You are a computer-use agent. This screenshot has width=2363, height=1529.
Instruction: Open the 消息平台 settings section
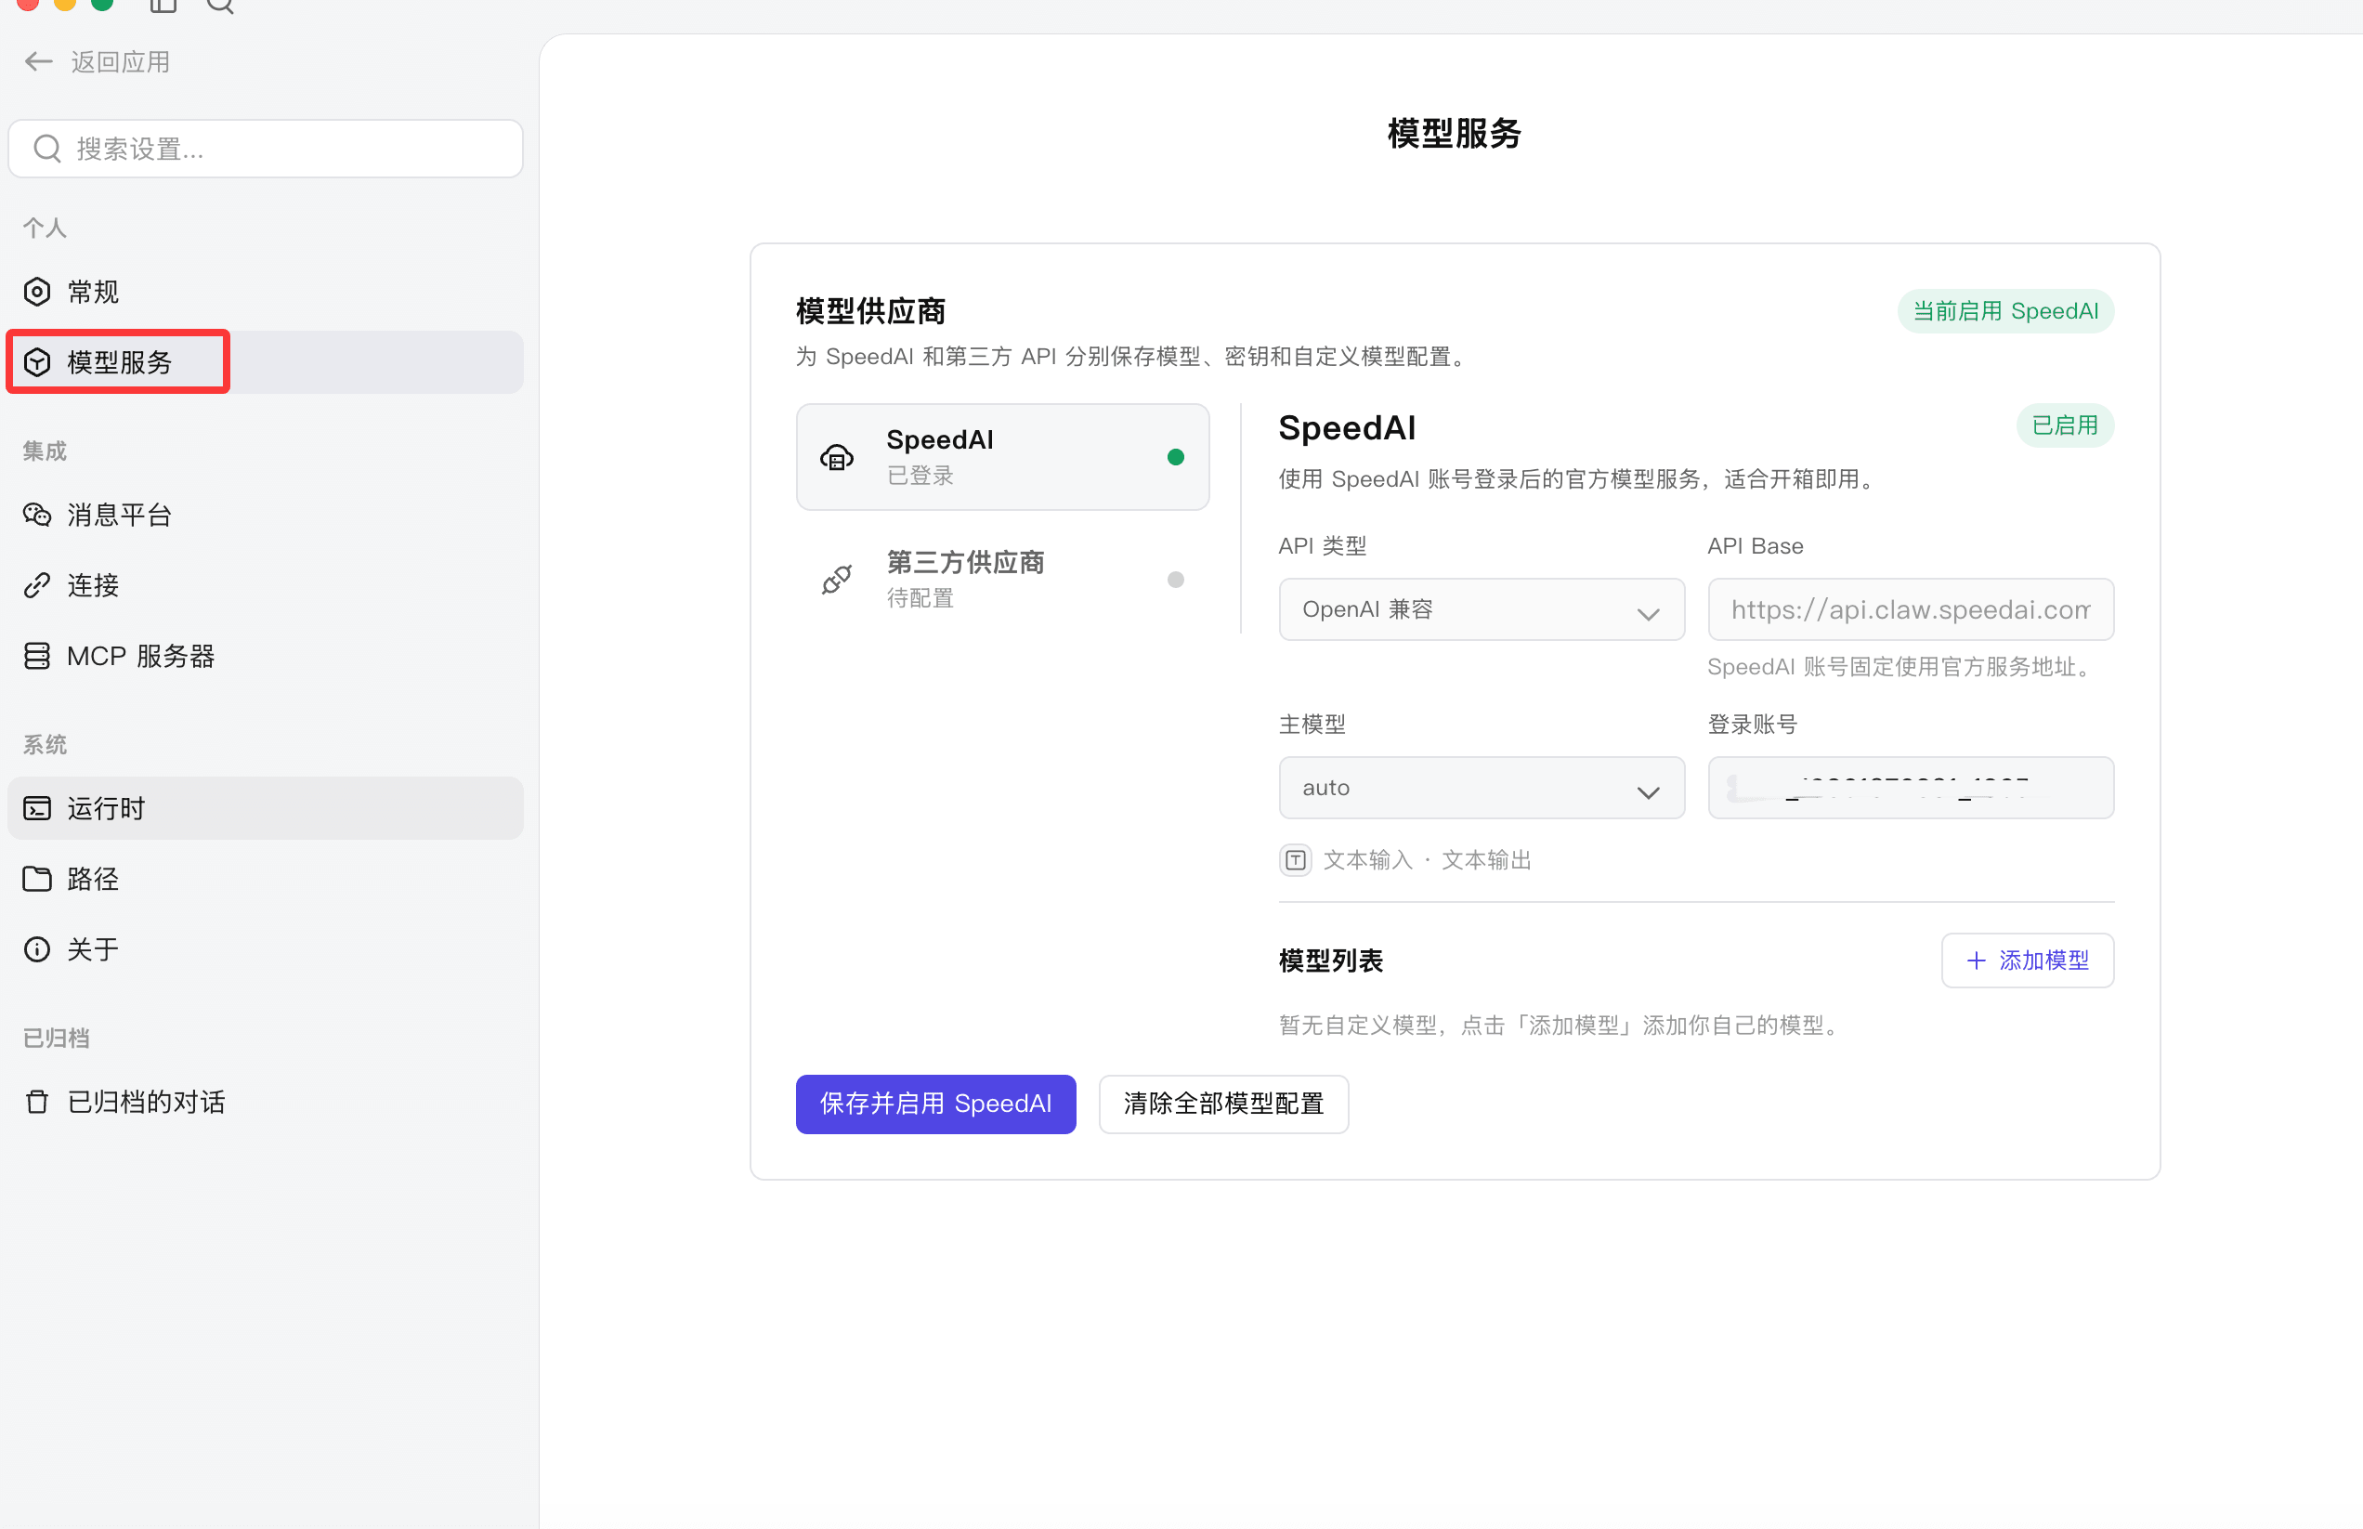tap(265, 515)
